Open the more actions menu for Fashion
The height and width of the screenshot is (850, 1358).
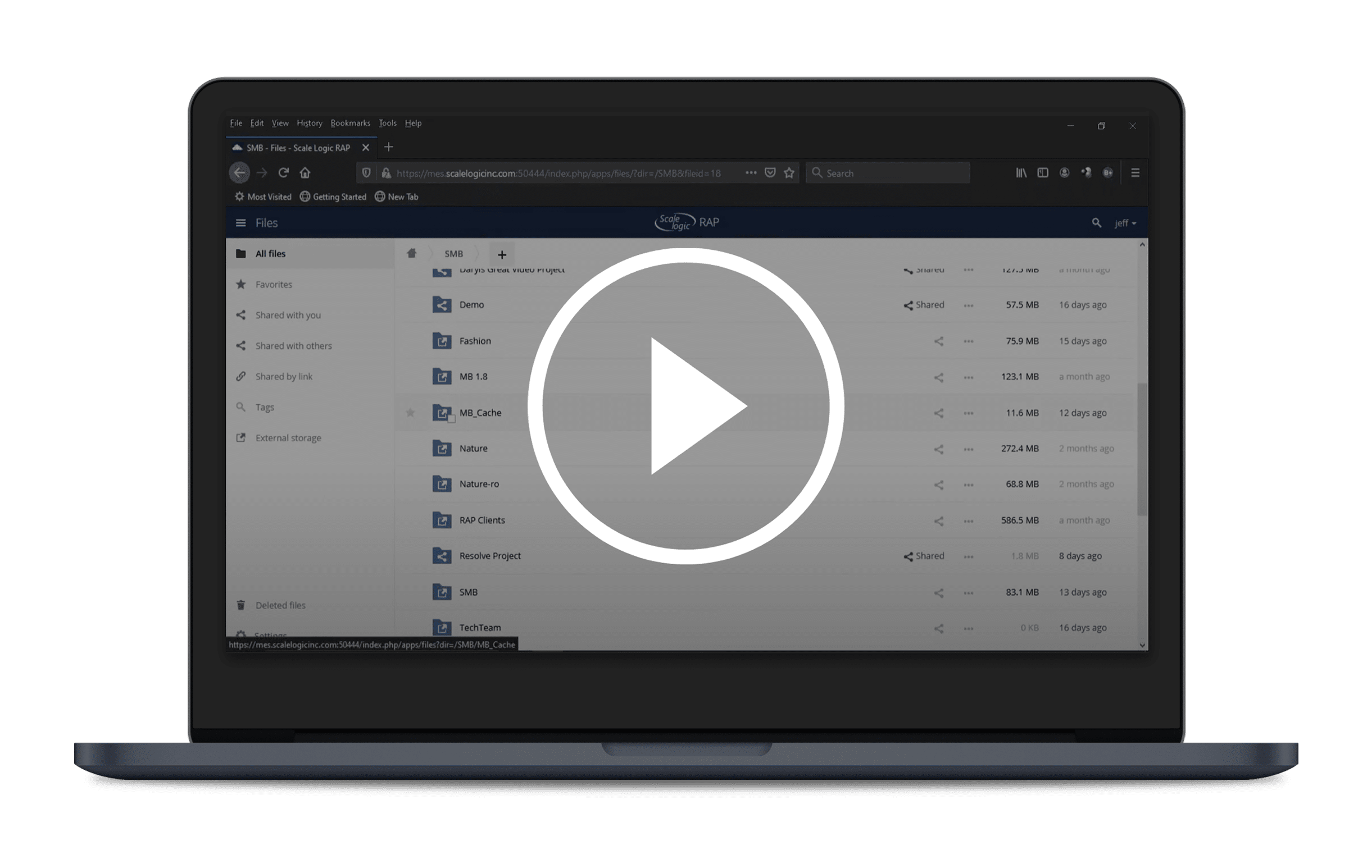[968, 342]
